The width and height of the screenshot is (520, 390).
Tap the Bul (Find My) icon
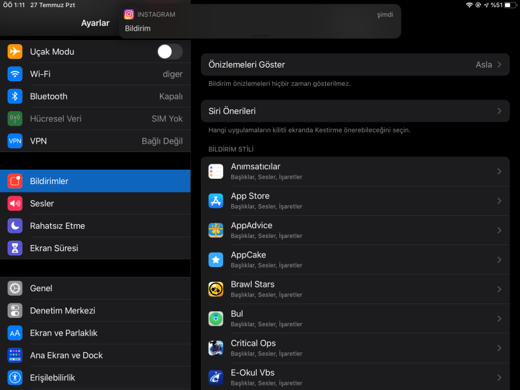coord(216,318)
